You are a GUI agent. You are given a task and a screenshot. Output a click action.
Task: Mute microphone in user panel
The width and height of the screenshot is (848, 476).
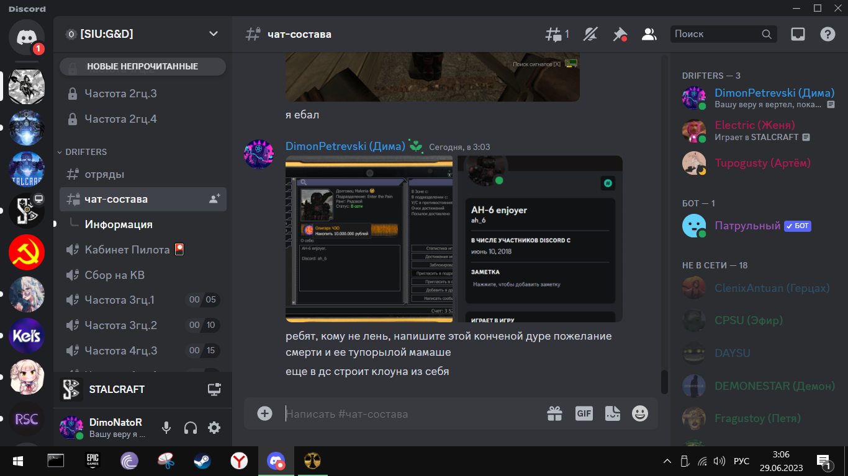[x=166, y=428]
